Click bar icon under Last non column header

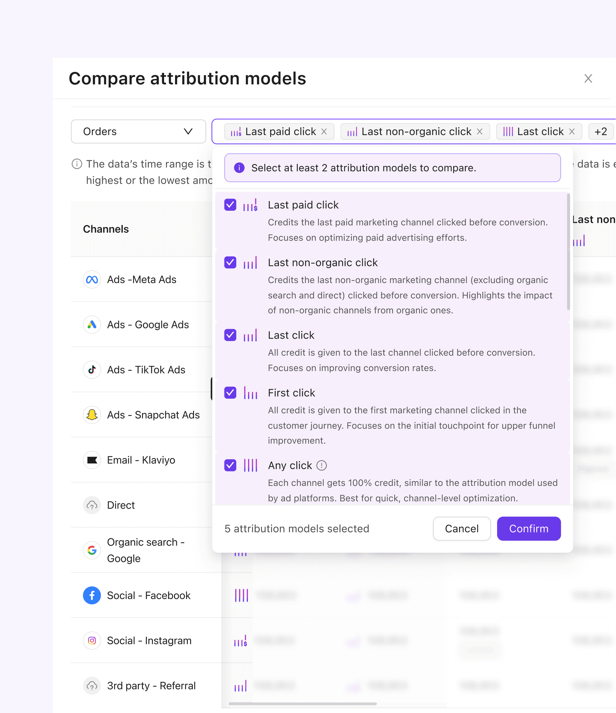pos(579,241)
